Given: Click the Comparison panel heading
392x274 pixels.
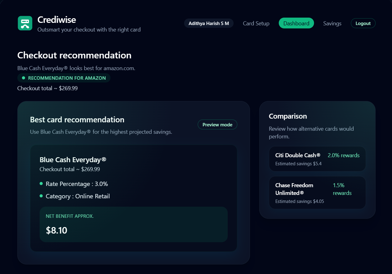Looking at the screenshot, I should 288,116.
